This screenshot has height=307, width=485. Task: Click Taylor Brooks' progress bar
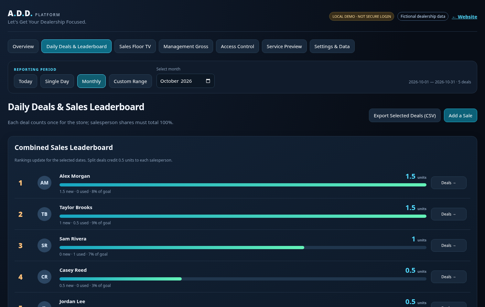pyautogui.click(x=243, y=216)
